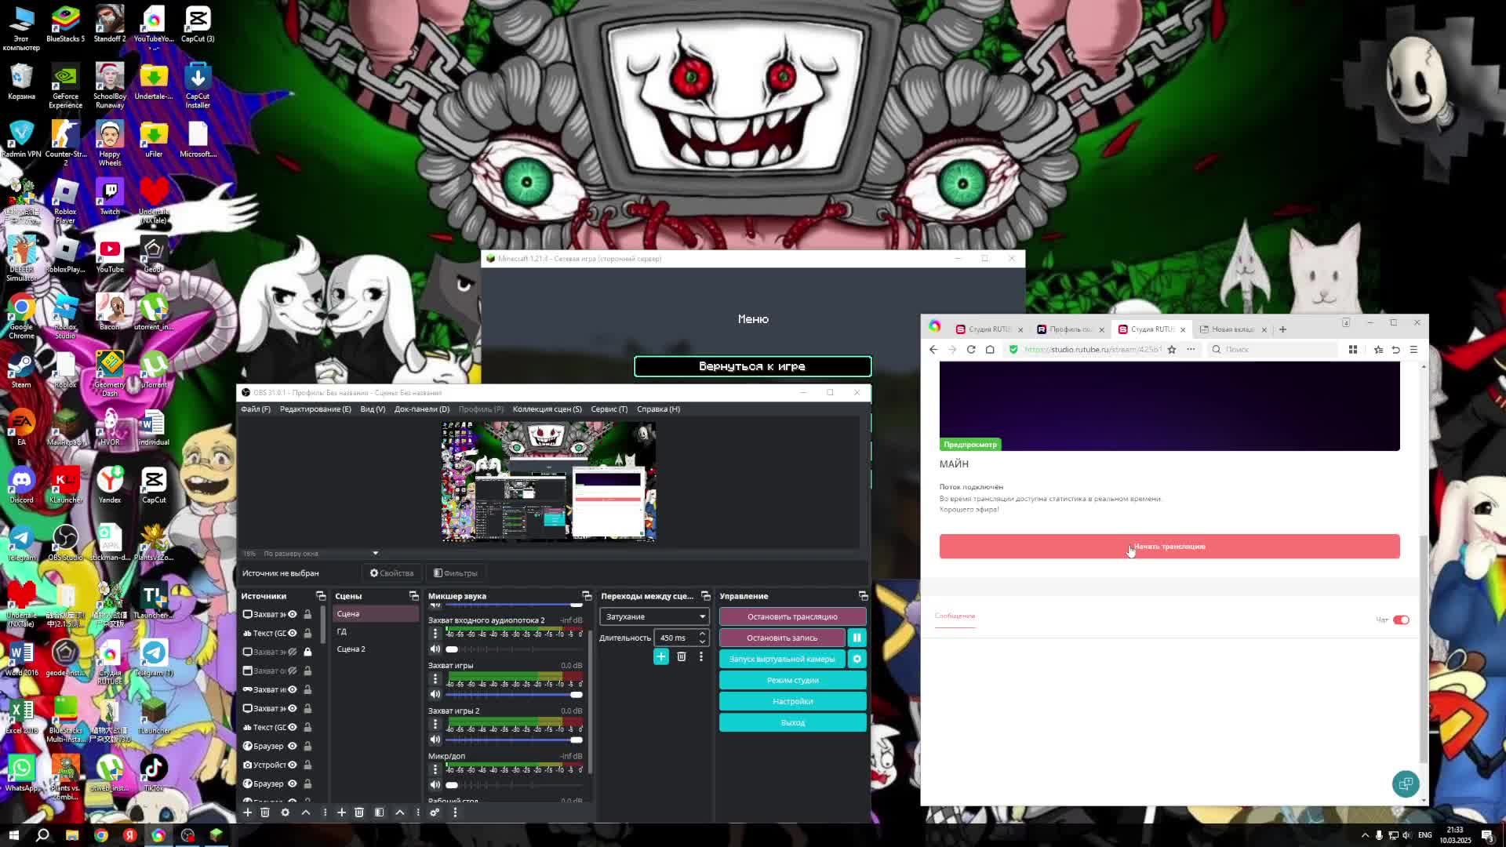The image size is (1506, 847).
Task: Open Windows Start menu
Action: [x=13, y=835]
